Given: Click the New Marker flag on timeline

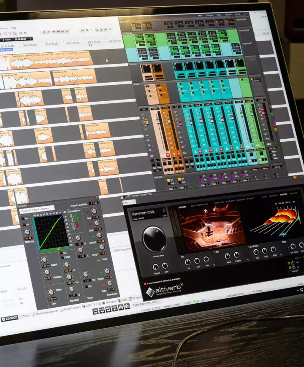Looking at the screenshot, I should coord(6,50).
